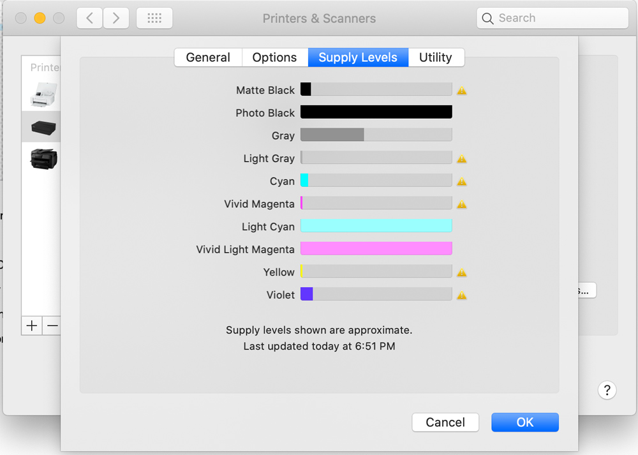Select the white scanner in the printer list
638x455 pixels.
[43, 95]
